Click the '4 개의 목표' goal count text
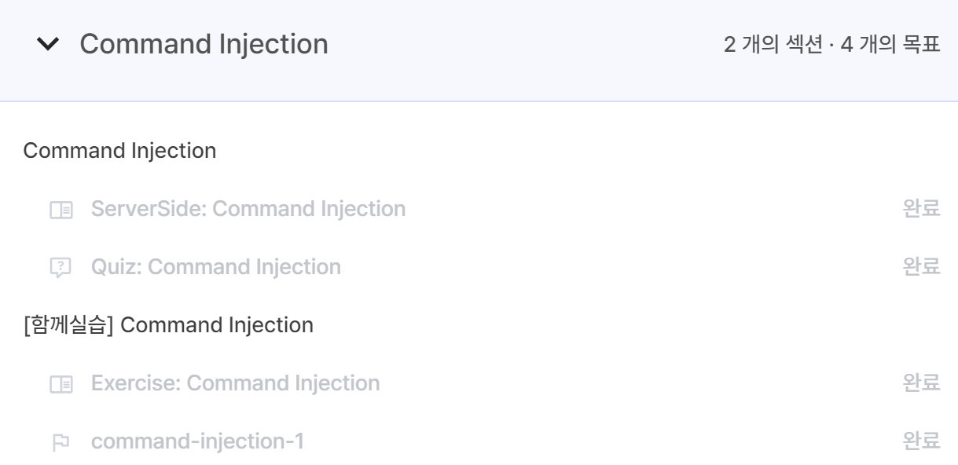The width and height of the screenshot is (958, 465). 890,46
